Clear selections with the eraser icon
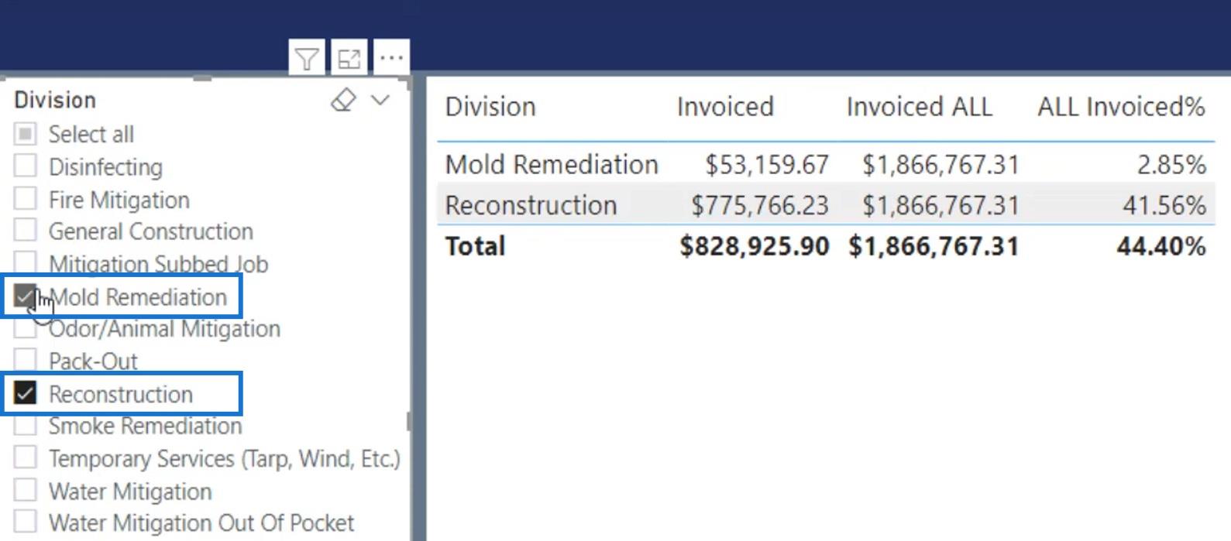The height and width of the screenshot is (541, 1231). coord(343,100)
